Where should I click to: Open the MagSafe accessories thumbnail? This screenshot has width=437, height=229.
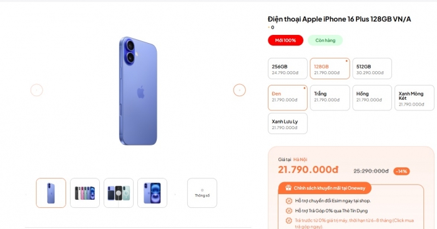pyautogui.click(x=119, y=193)
